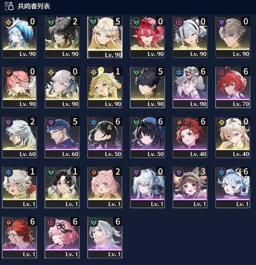Open the pink-haired character with black flower hairpin

(62, 237)
